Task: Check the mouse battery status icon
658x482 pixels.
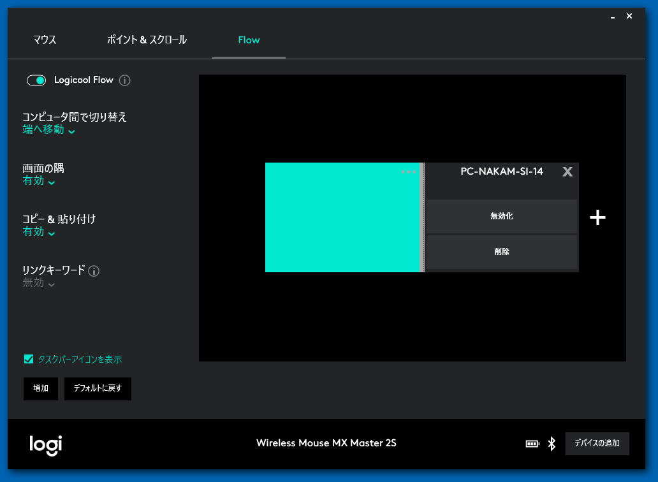Action: coord(532,443)
